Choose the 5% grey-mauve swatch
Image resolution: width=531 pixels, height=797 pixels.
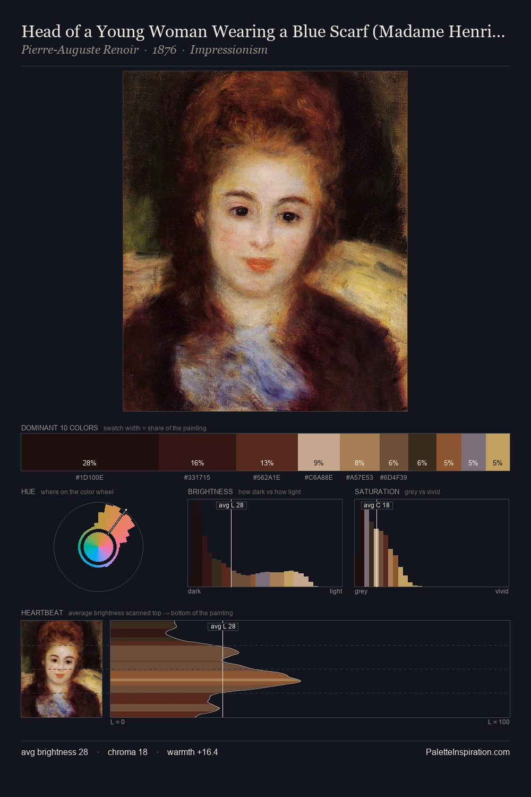473,452
